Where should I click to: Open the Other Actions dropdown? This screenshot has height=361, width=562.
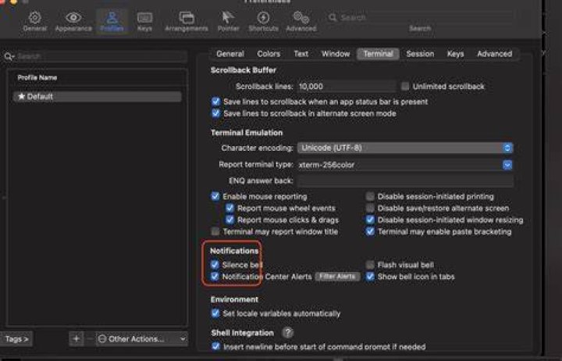pyautogui.click(x=141, y=339)
